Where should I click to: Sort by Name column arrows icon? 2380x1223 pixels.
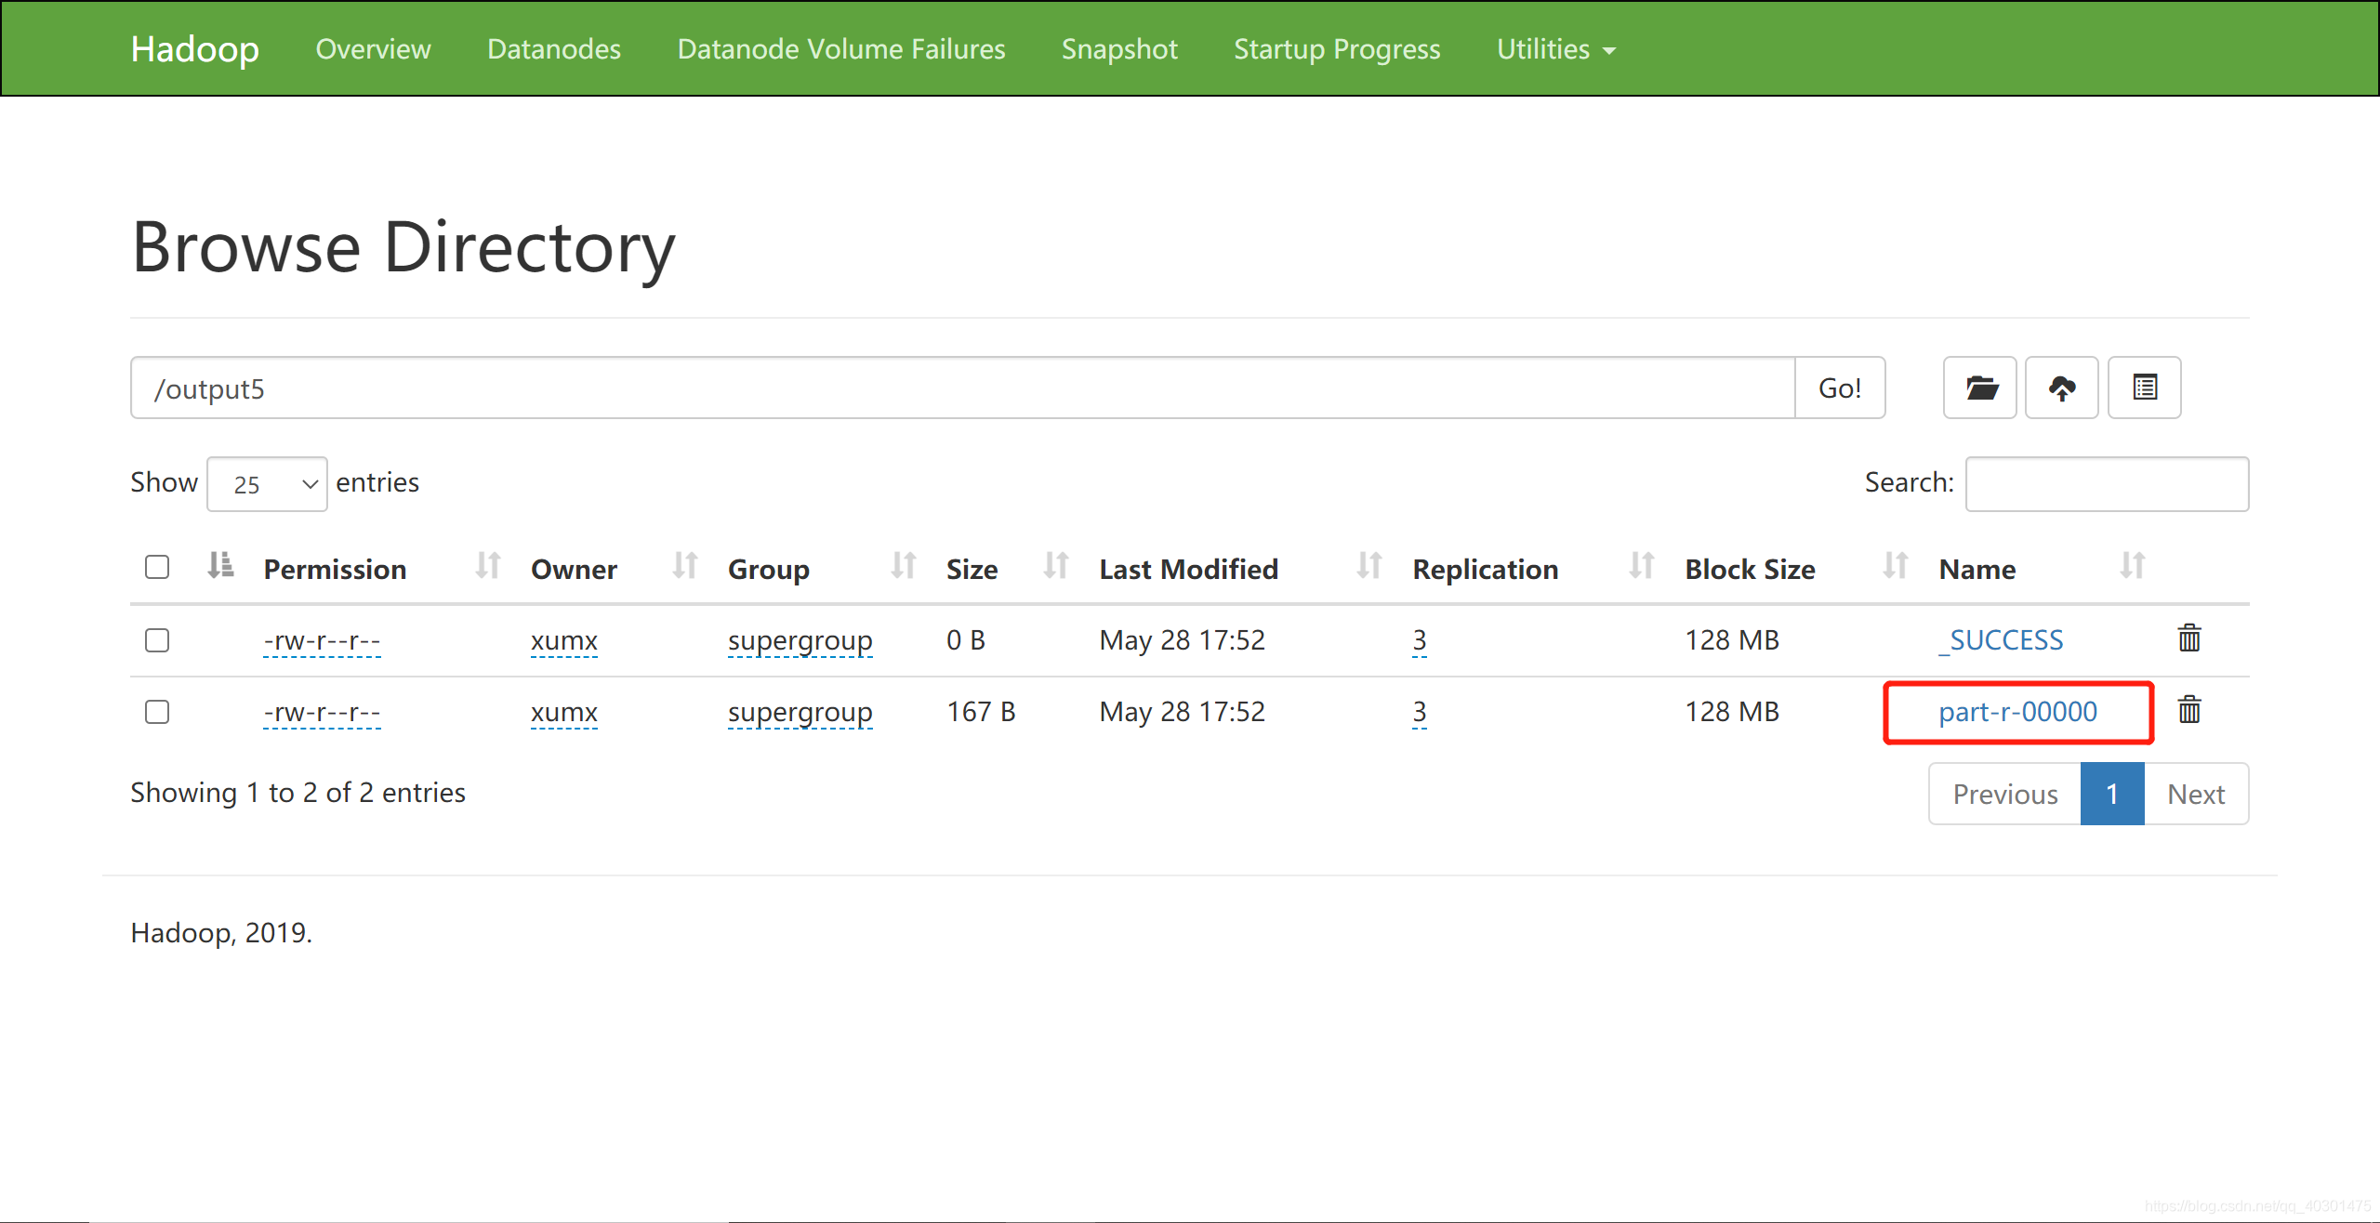[2132, 566]
